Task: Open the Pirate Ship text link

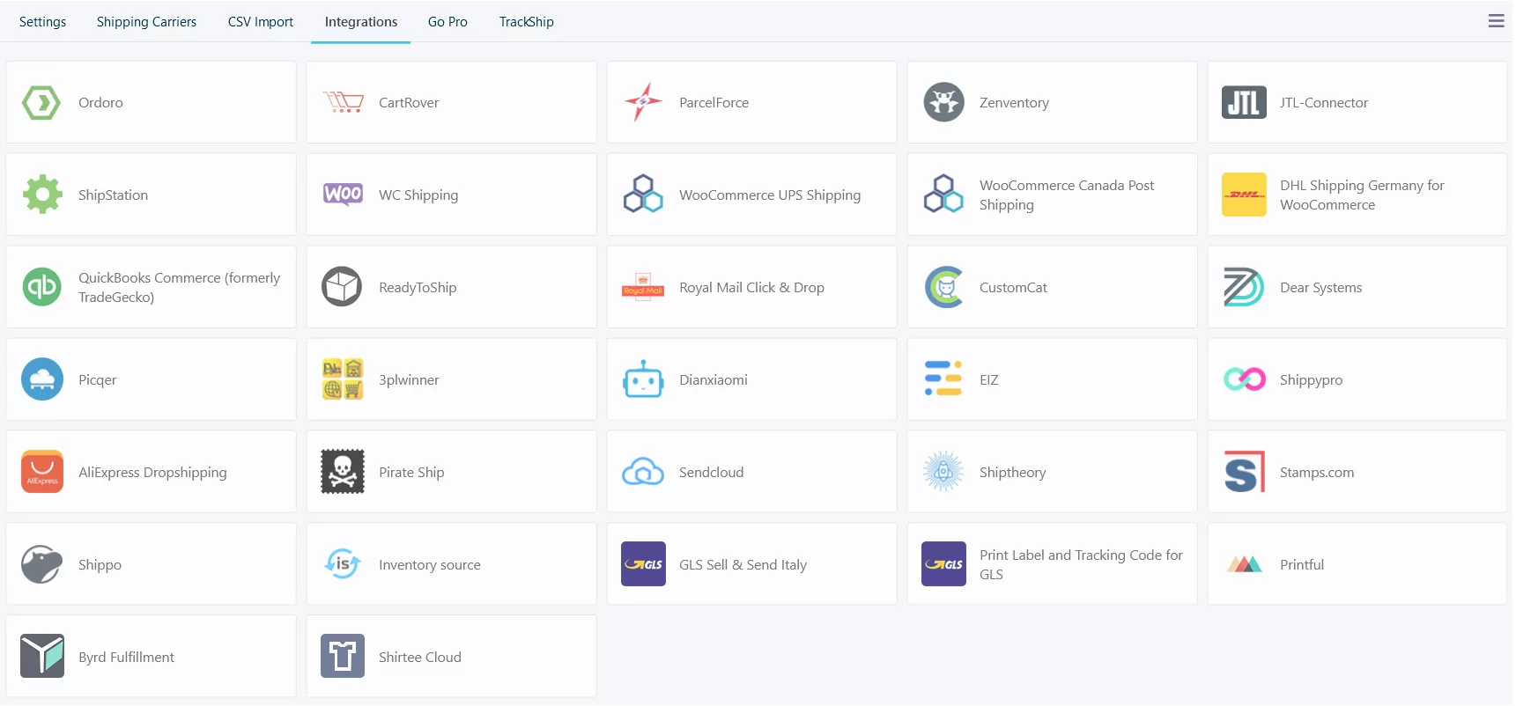Action: coord(411,473)
